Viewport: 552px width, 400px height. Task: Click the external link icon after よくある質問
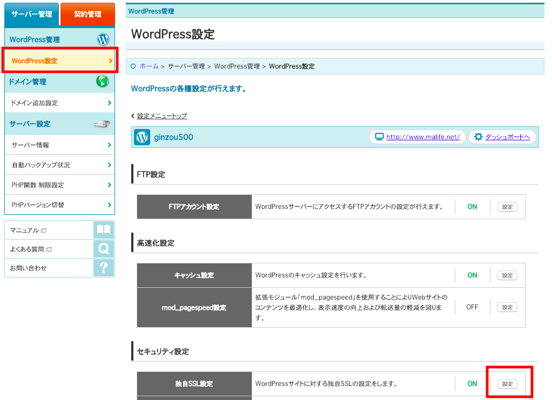[x=49, y=249]
